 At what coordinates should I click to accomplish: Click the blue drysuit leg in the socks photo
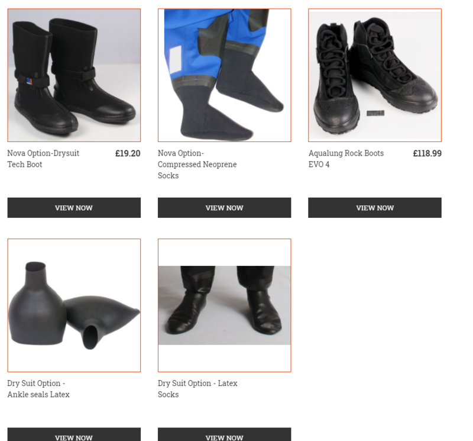(x=193, y=46)
